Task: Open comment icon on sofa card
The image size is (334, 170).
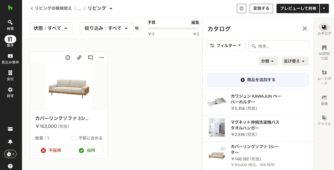Action: (x=90, y=57)
